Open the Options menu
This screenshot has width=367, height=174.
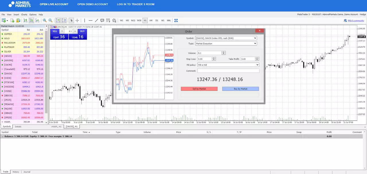pos(33,15)
